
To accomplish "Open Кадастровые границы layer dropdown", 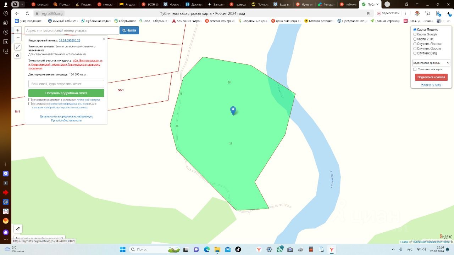I will (x=431, y=63).
